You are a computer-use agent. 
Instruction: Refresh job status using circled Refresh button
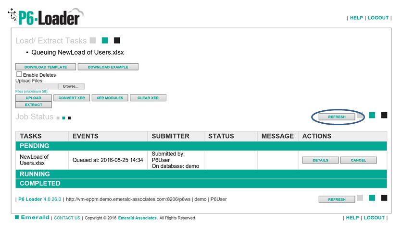(337, 117)
